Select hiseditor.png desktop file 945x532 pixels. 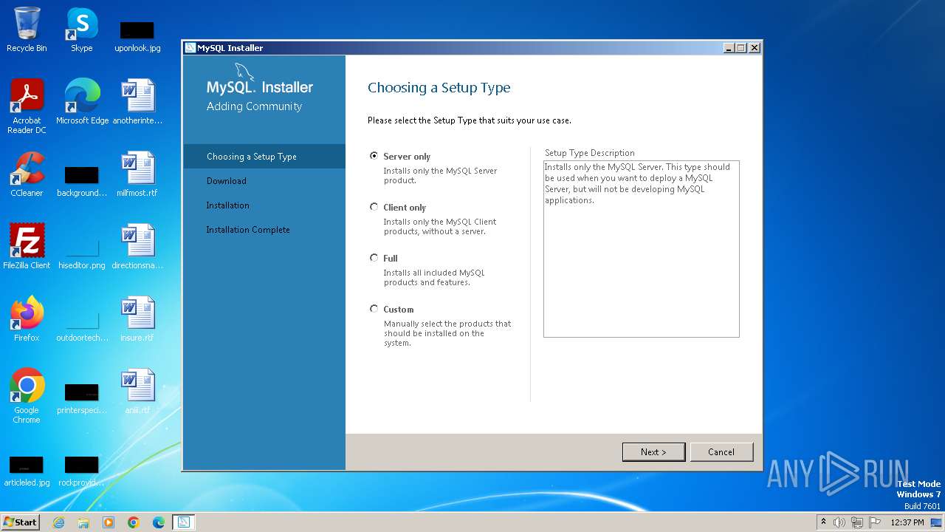(82, 253)
